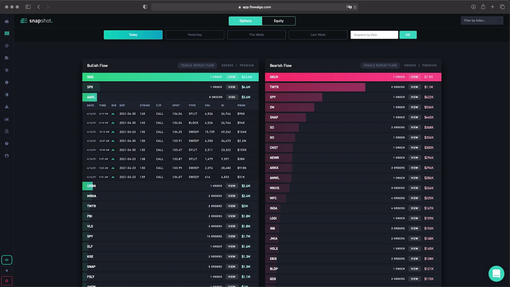Open the dashboard gauge icon in sidebar
The image size is (510, 287).
(x=7, y=22)
